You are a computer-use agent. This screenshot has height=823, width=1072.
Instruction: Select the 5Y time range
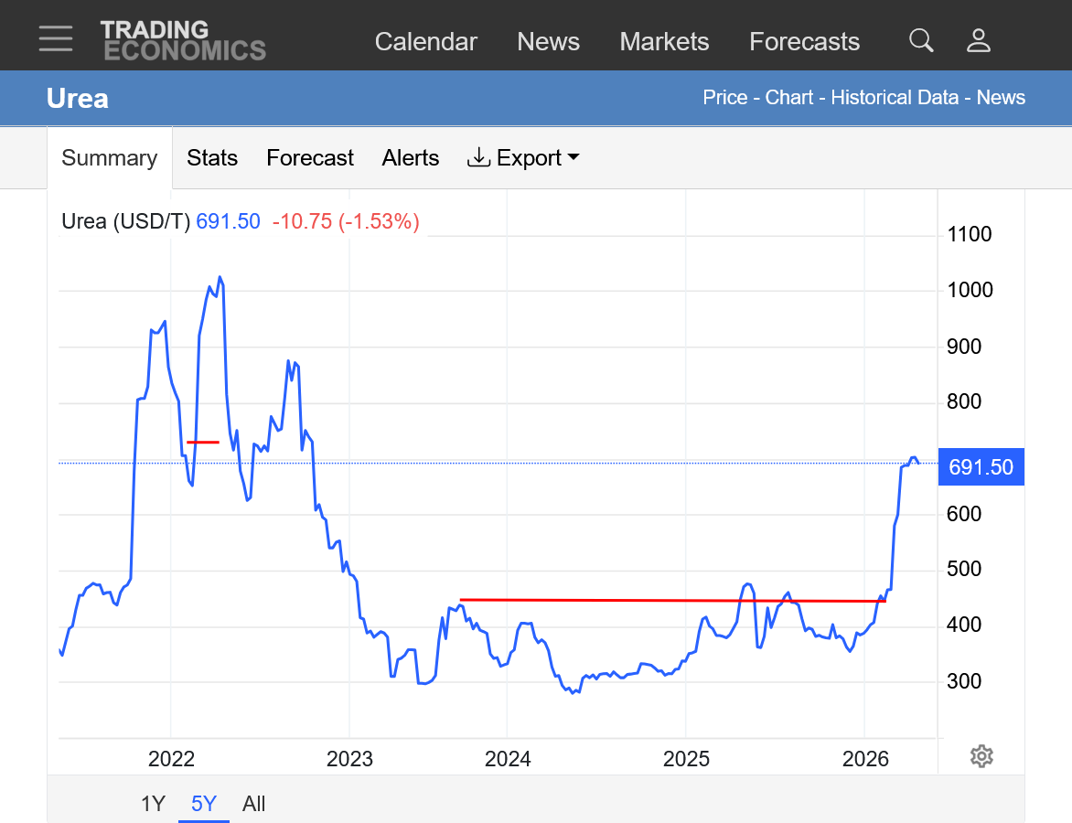(204, 803)
